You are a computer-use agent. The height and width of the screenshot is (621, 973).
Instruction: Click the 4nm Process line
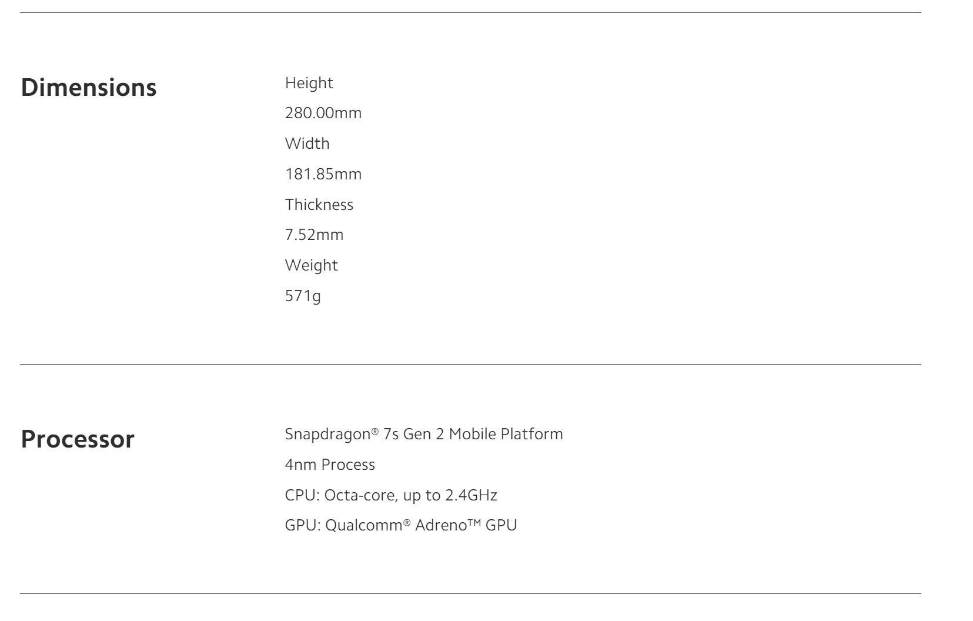(330, 465)
